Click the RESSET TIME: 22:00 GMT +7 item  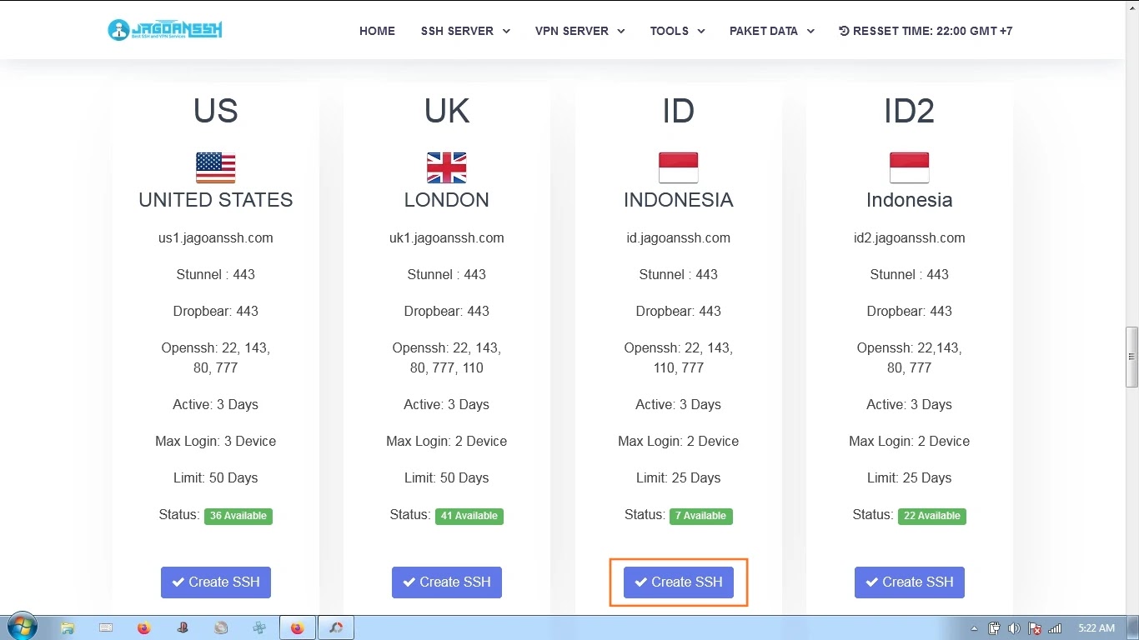[926, 31]
